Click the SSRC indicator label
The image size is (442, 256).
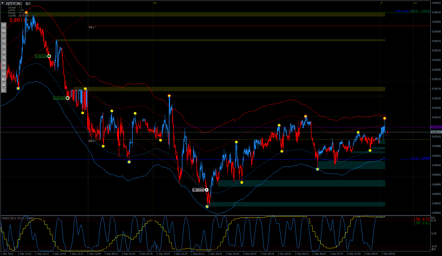point(18,218)
